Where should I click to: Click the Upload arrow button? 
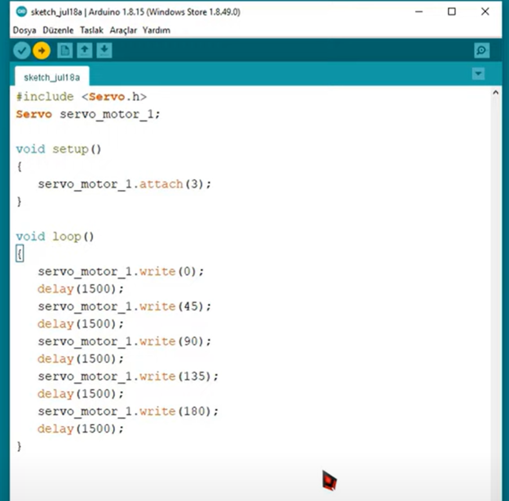42,51
